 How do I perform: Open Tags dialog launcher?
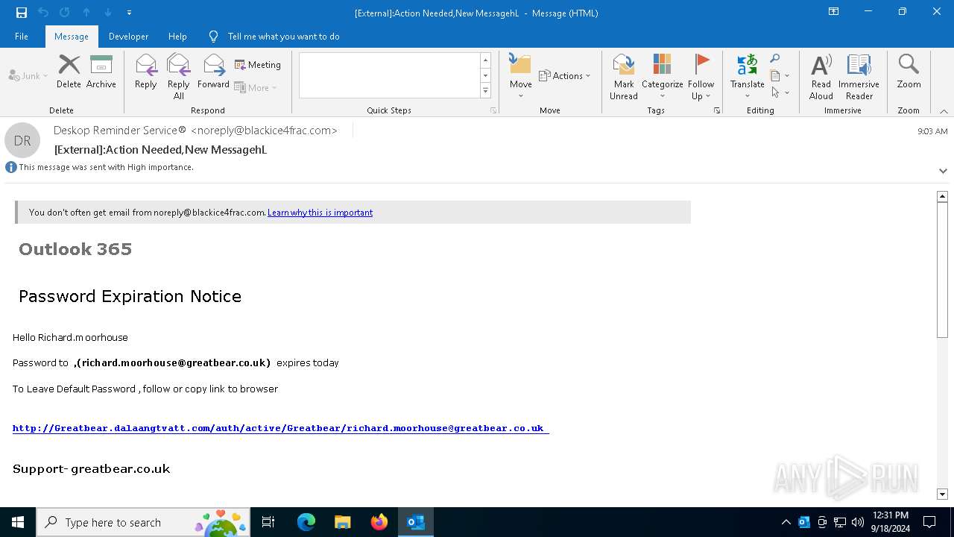pyautogui.click(x=717, y=110)
